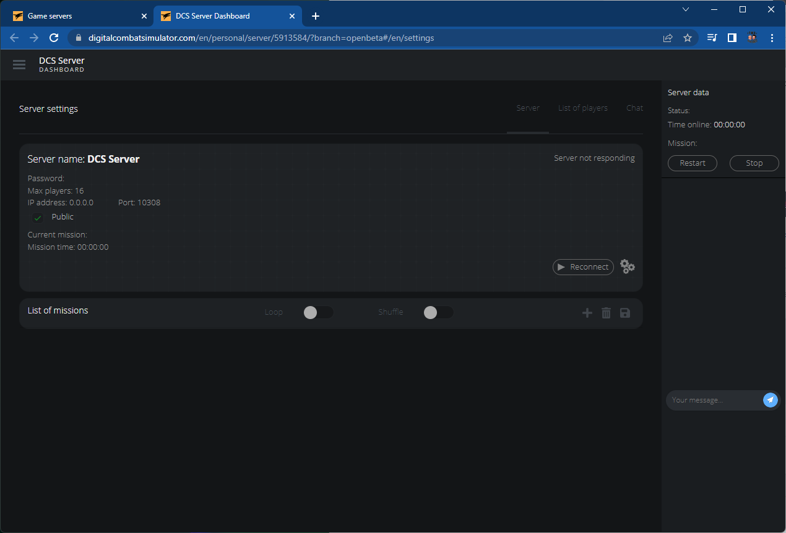The image size is (786, 533).
Task: Reload the DCS dashboard page
Action: point(54,38)
